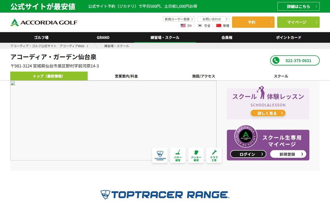Switch to 営業案内/料金 tab
The width and height of the screenshot is (330, 206).
(126, 76)
